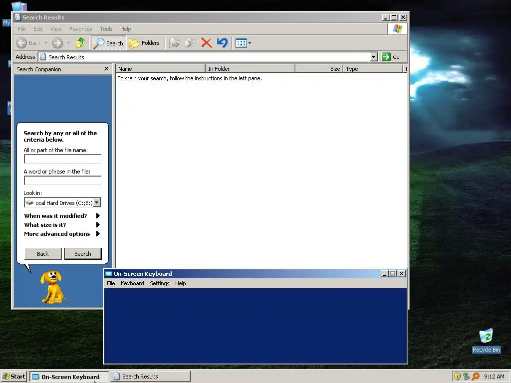Open On-Screen Keyboard Help menu
Viewport: 511px width, 383px height.
coord(180,283)
